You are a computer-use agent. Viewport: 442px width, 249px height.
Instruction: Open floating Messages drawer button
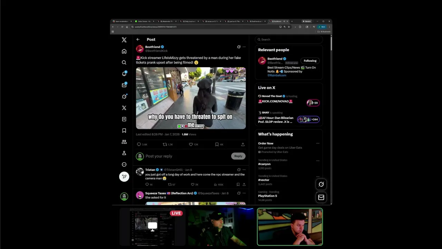pos(321,197)
